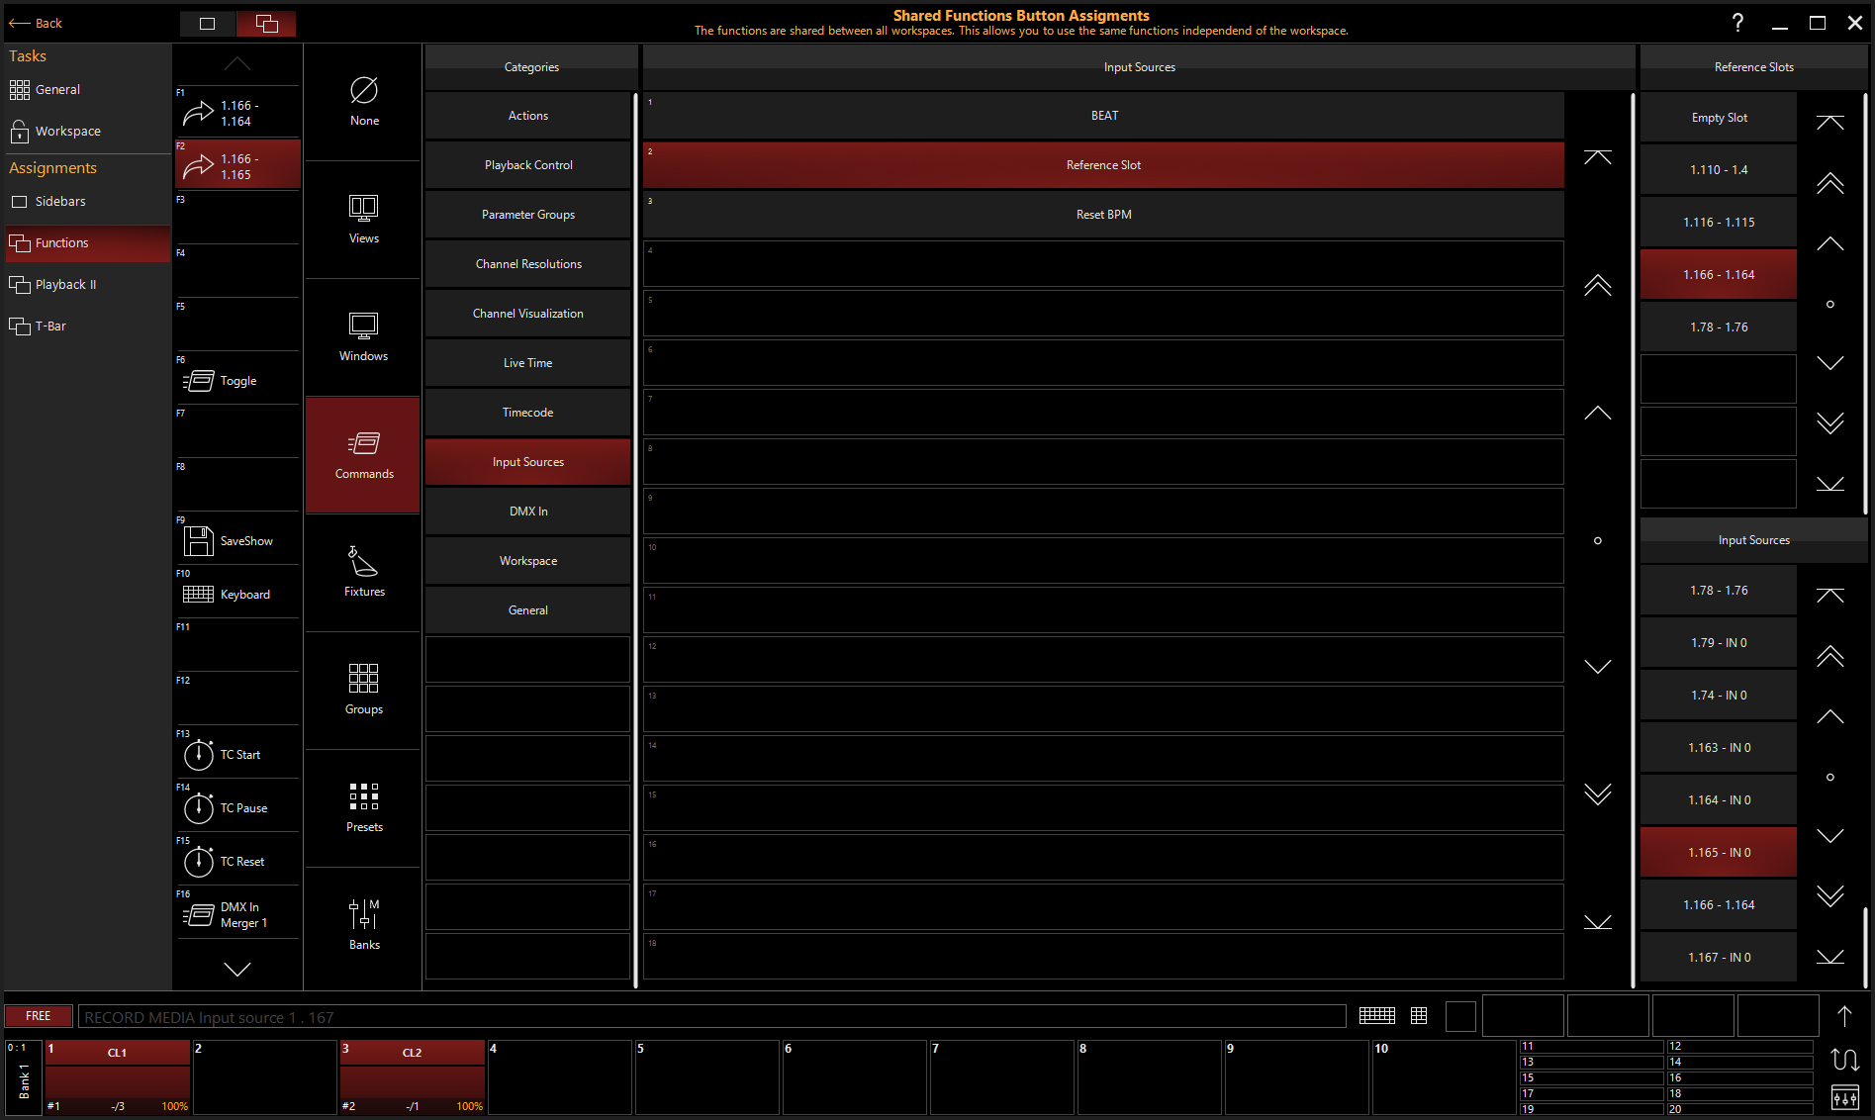Click the fader mixer icon at bottom right

(1845, 1097)
